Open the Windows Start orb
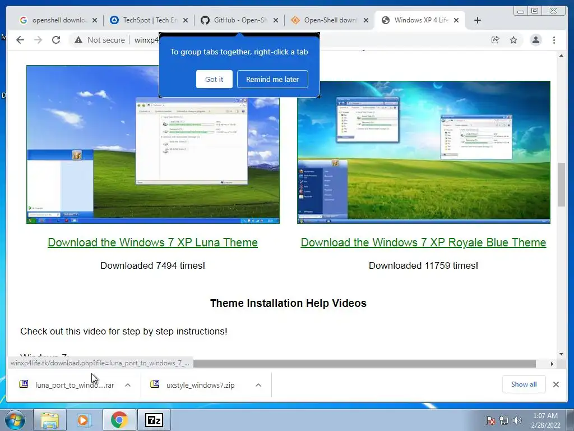Image resolution: width=574 pixels, height=431 pixels. pyautogui.click(x=15, y=420)
